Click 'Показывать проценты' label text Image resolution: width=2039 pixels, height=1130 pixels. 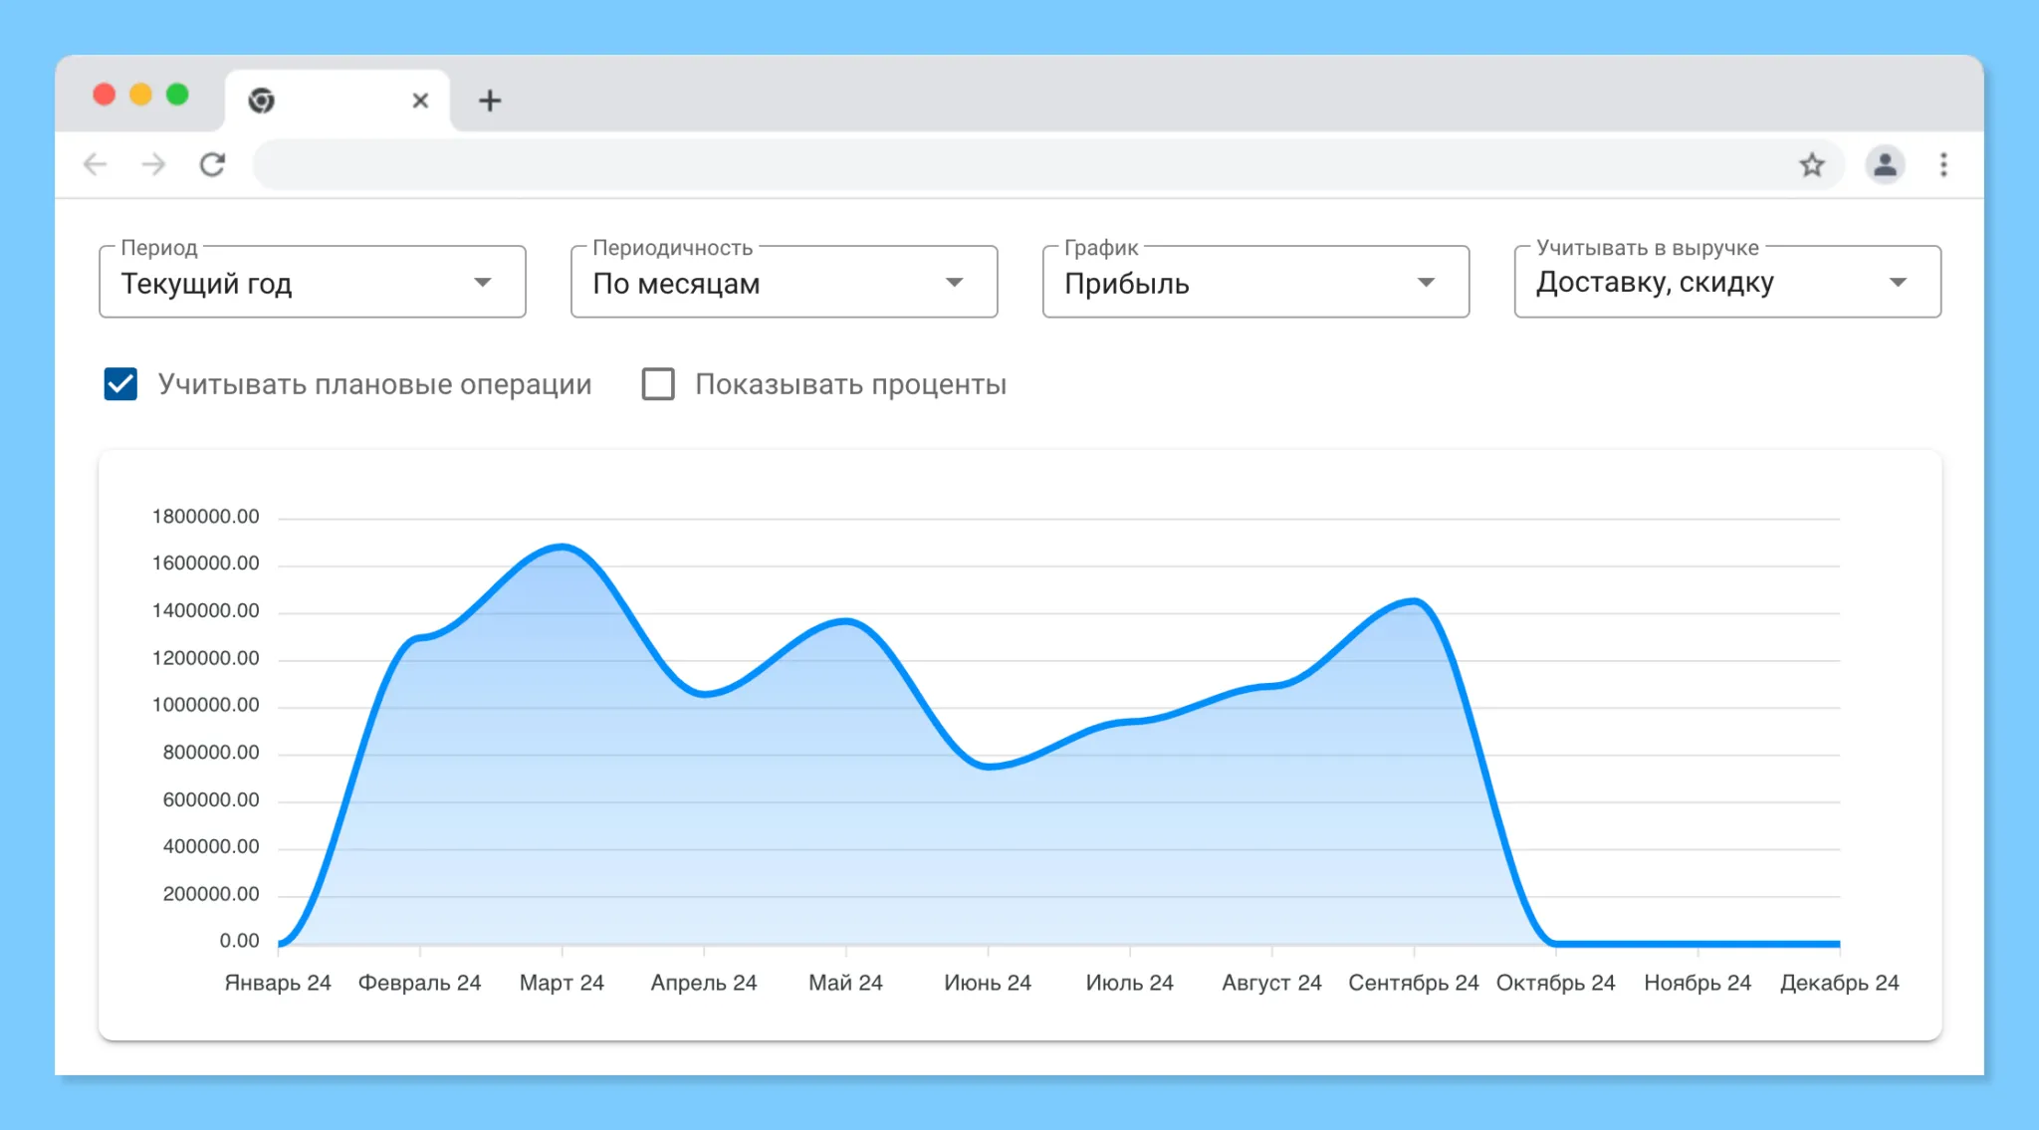click(849, 384)
